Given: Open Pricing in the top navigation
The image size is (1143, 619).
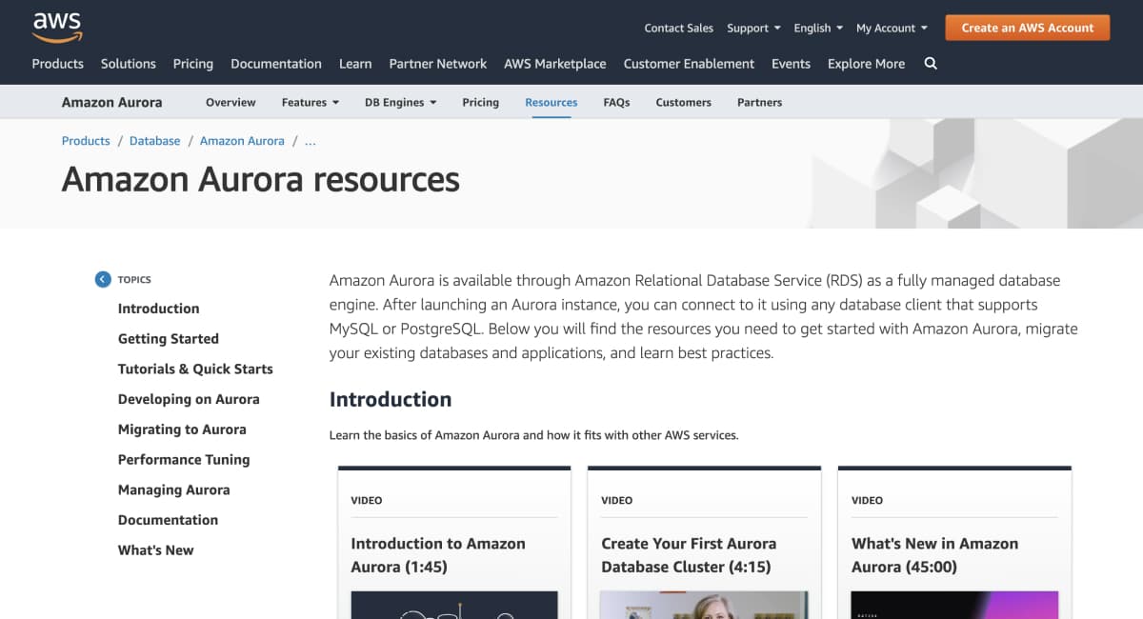Looking at the screenshot, I should pyautogui.click(x=192, y=64).
